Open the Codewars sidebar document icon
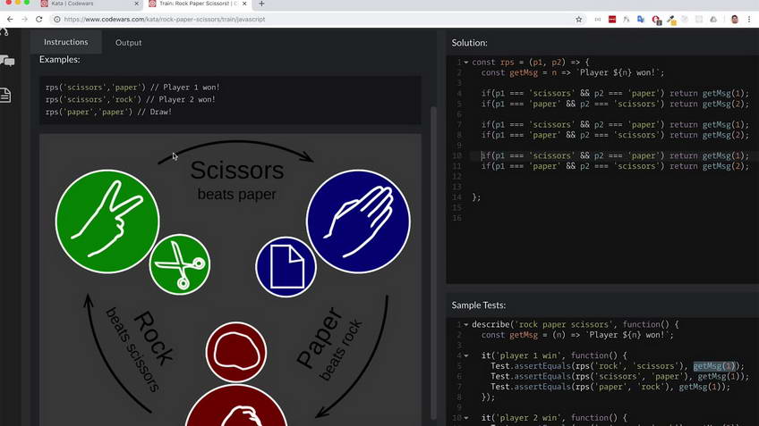This screenshot has height=426, width=759. click(5, 96)
